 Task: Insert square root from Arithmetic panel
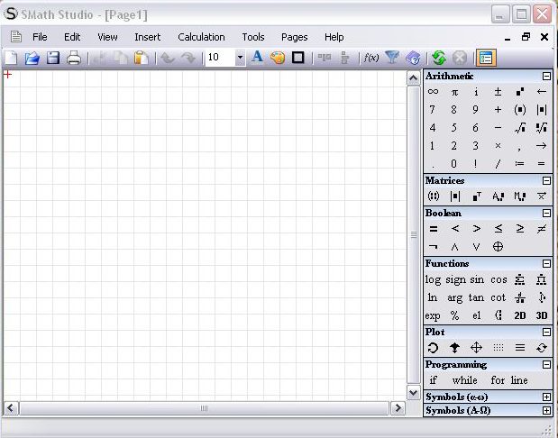520,128
